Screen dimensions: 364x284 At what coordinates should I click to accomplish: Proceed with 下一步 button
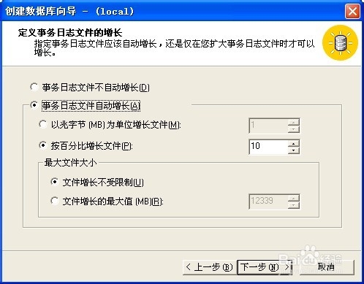click(265, 267)
